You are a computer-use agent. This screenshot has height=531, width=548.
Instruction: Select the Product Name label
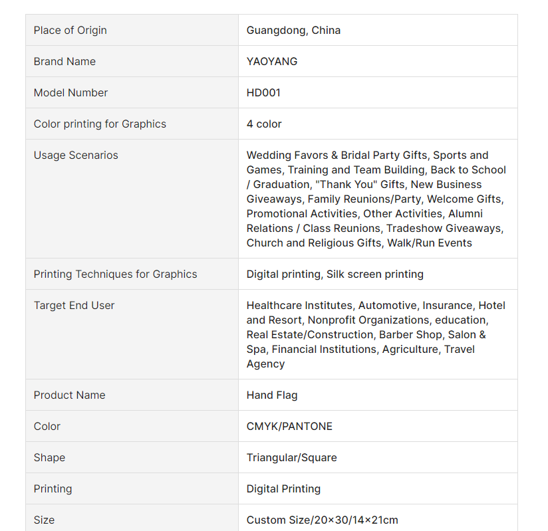pos(70,395)
